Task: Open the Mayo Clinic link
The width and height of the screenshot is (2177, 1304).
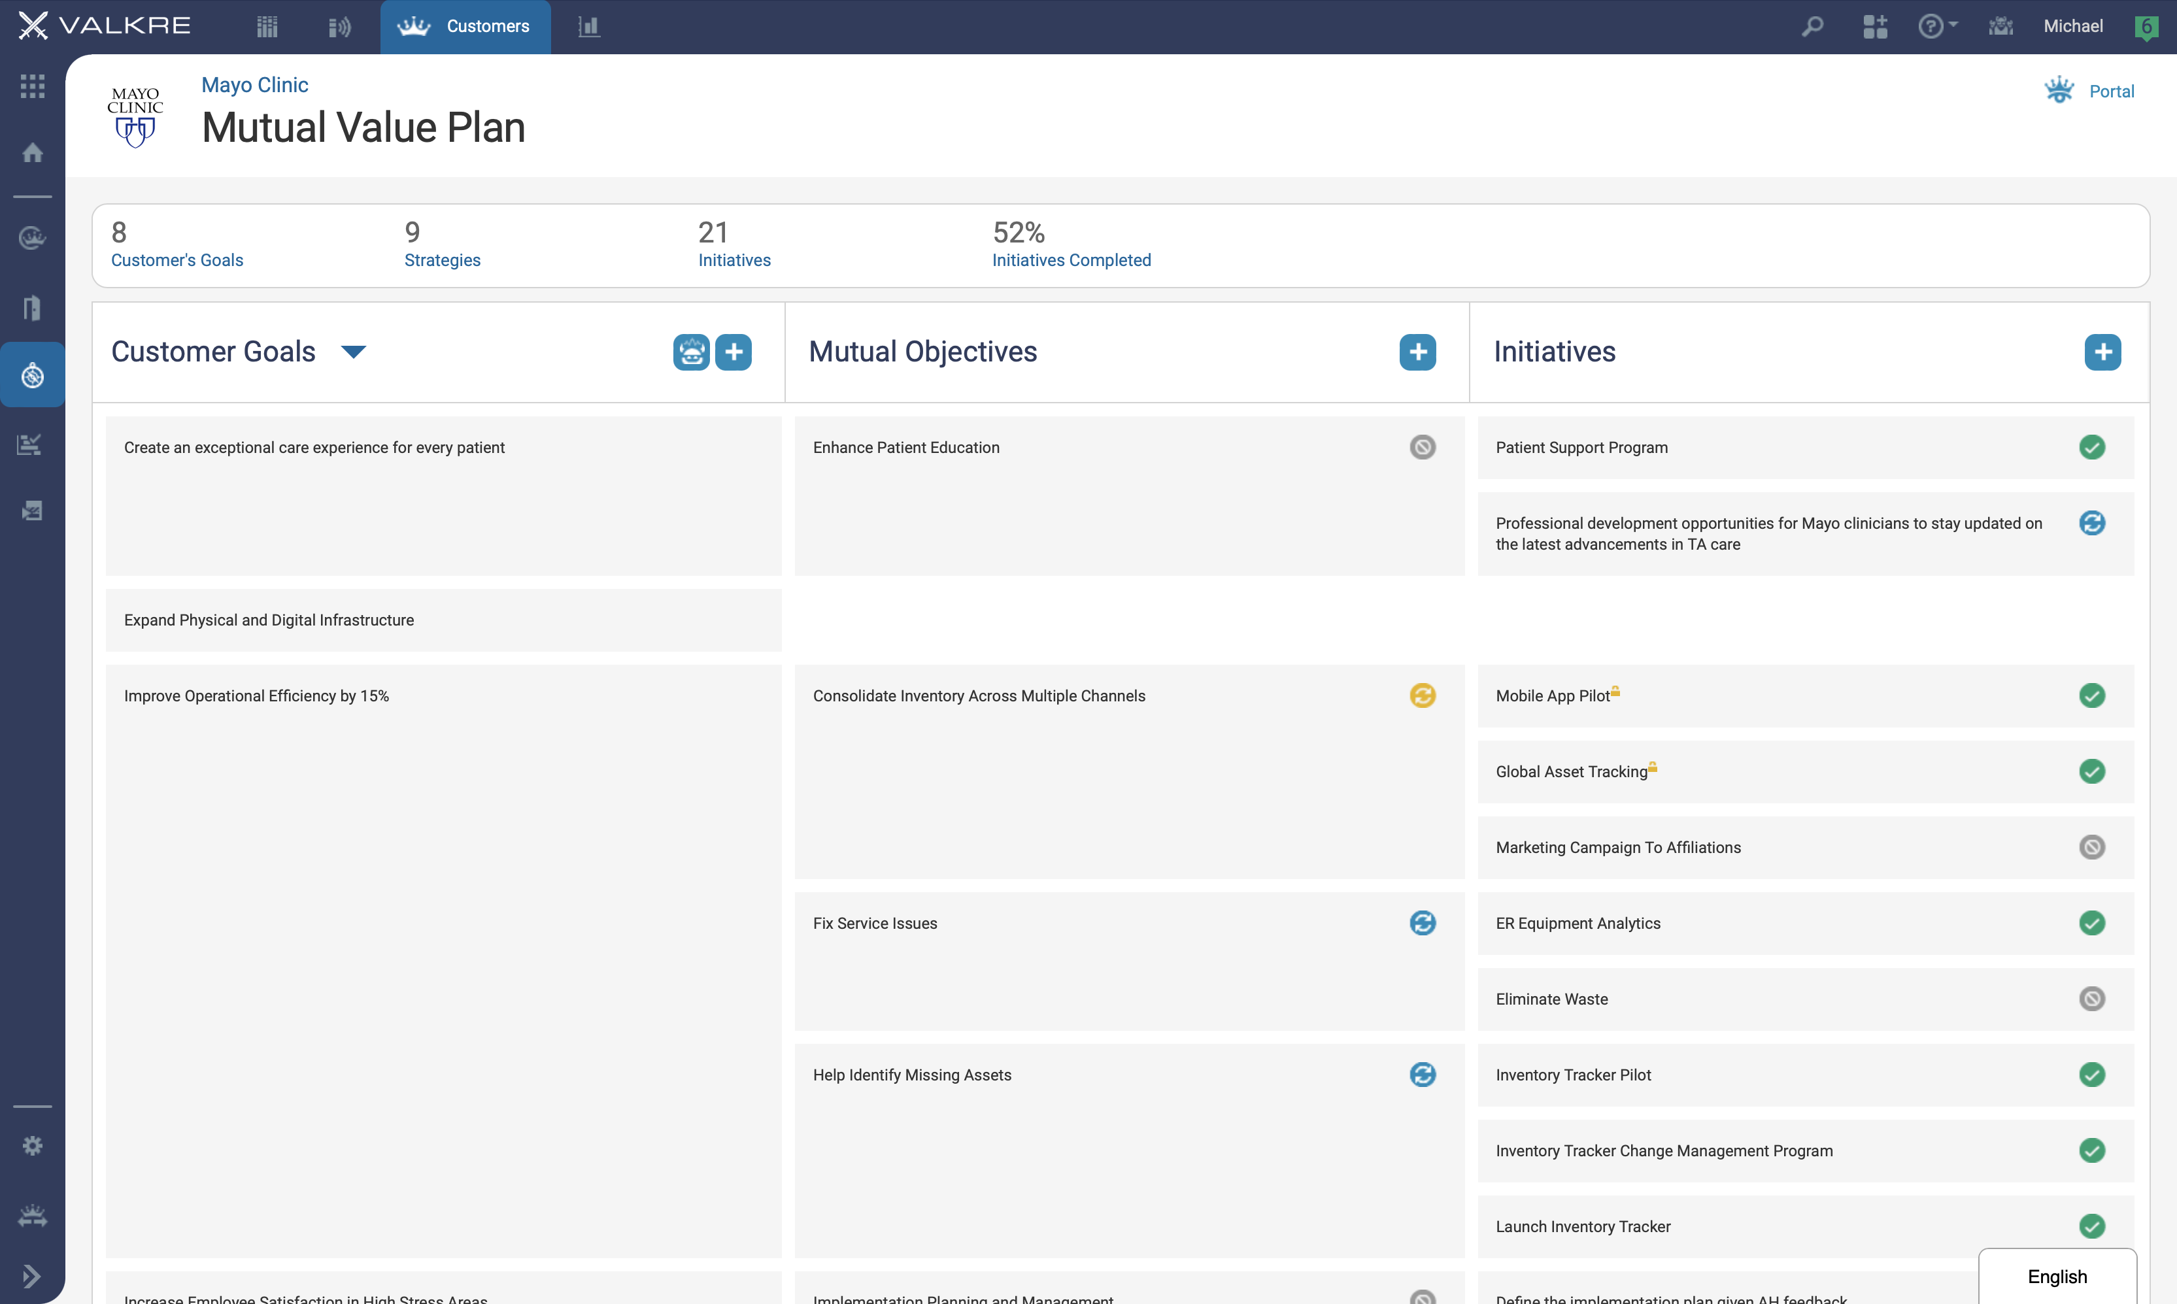Action: point(255,84)
